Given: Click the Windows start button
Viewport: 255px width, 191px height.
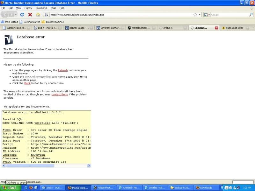Looking at the screenshot, I should pos(11,188).
